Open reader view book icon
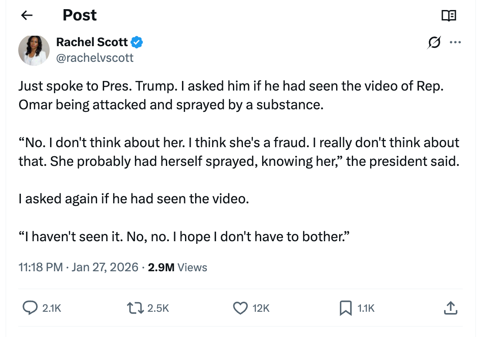This screenshot has height=337, width=485. click(x=448, y=16)
